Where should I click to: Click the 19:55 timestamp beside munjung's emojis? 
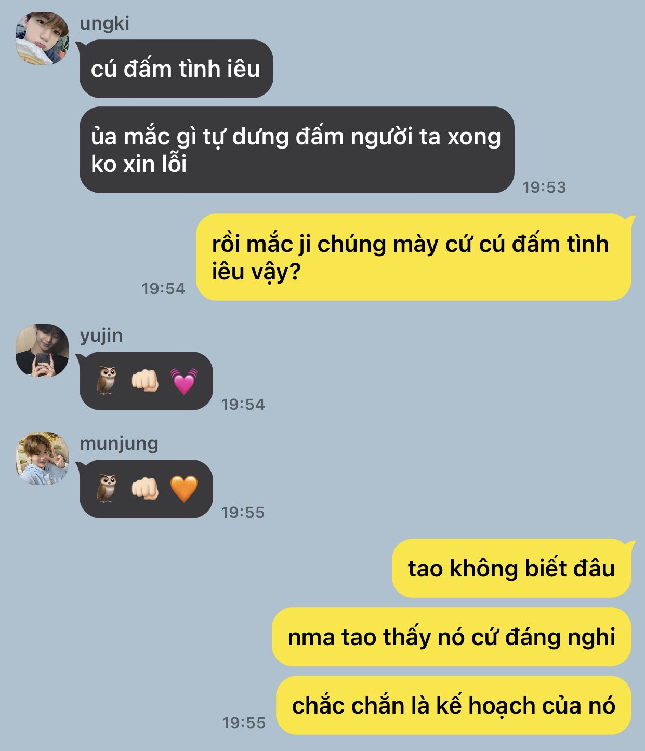[243, 513]
